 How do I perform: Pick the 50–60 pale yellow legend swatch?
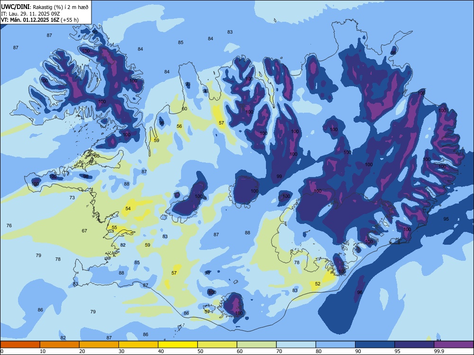(218, 345)
